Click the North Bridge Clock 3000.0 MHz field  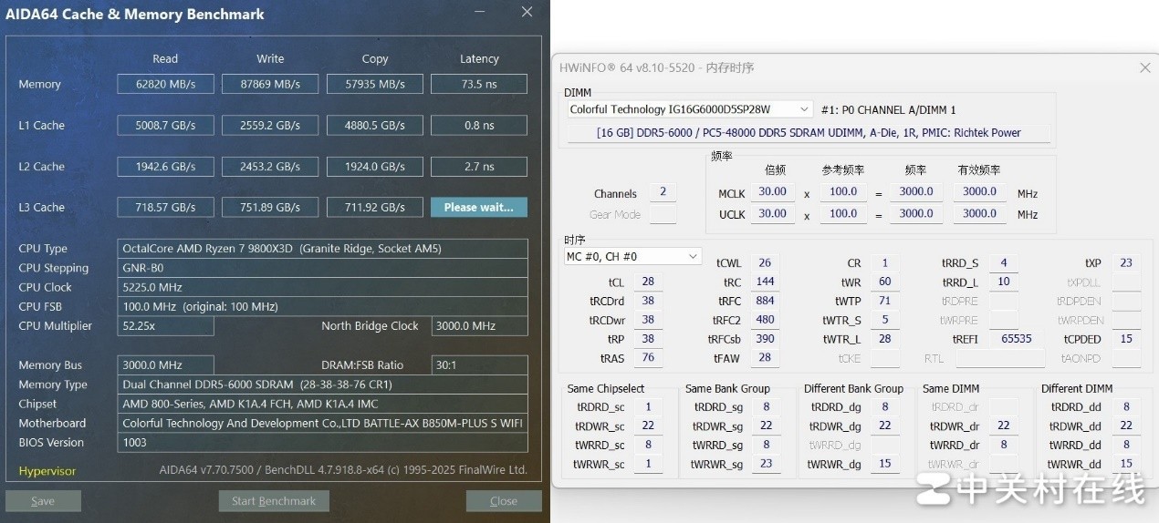click(x=478, y=326)
